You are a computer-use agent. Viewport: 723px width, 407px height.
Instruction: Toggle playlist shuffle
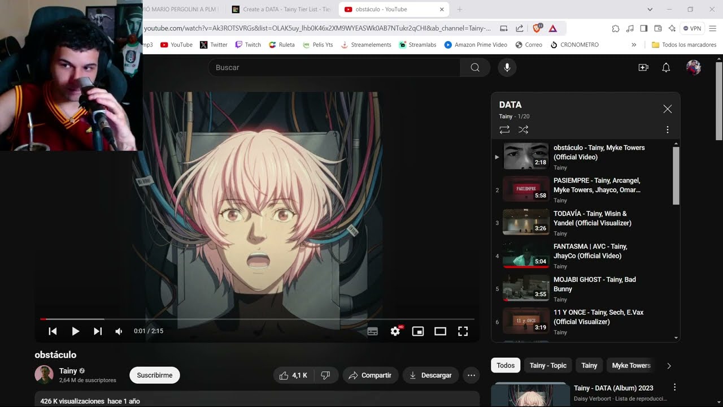click(x=524, y=129)
